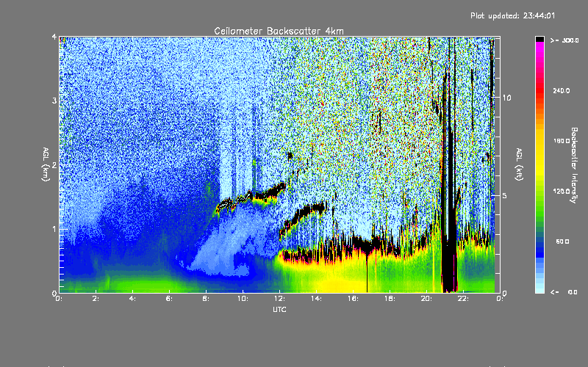Click the '16:' tick on the UTC axis
This screenshot has width=588, height=367.
[353, 299]
